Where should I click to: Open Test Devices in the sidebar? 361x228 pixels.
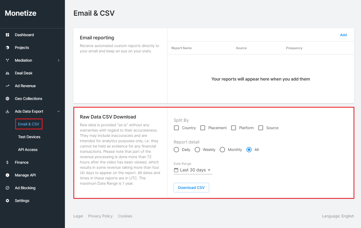[x=29, y=137]
